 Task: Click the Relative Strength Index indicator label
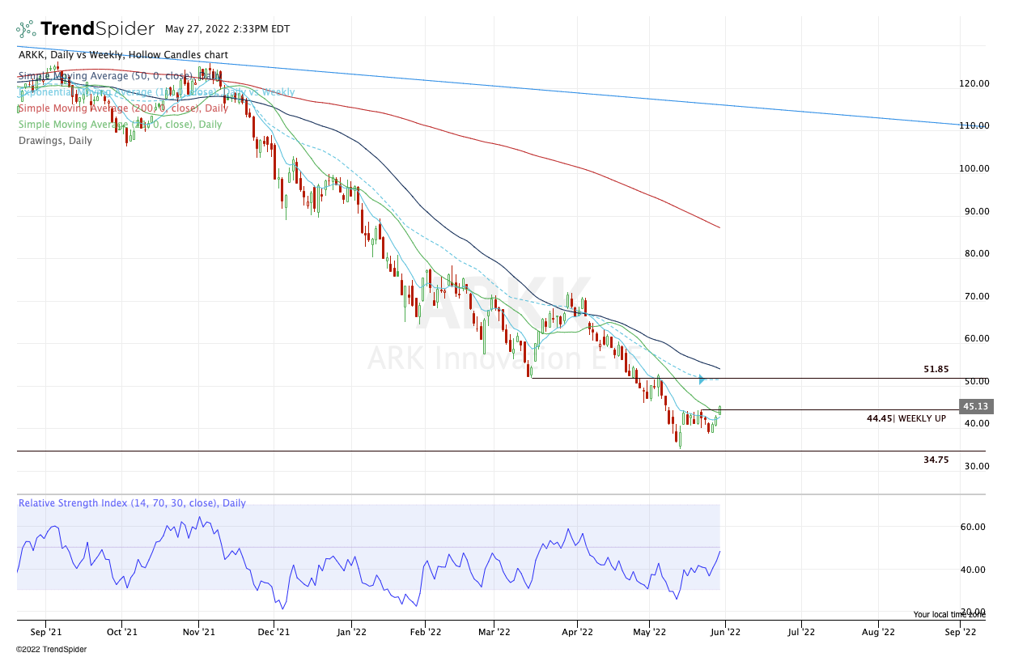(x=132, y=503)
